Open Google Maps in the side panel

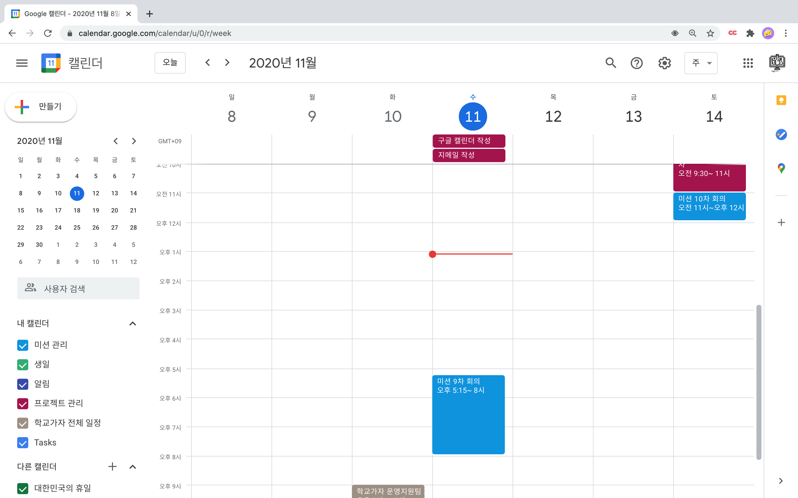coord(781,168)
